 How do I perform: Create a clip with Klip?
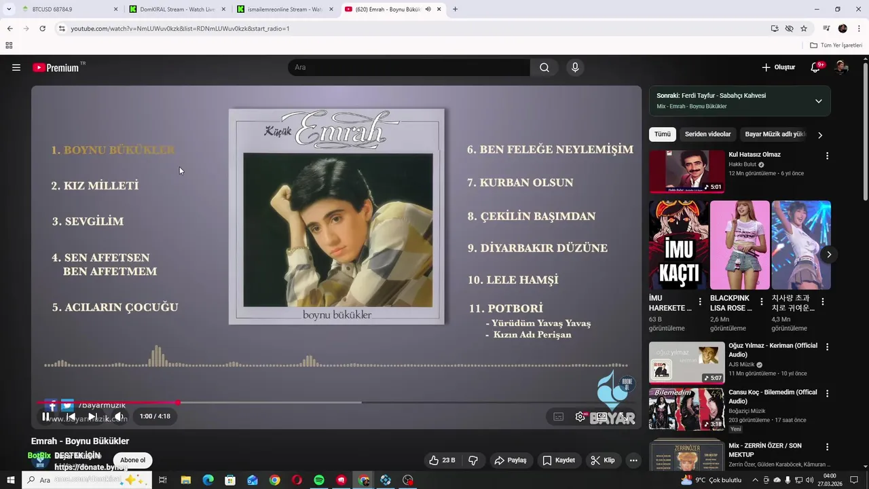[x=603, y=460]
